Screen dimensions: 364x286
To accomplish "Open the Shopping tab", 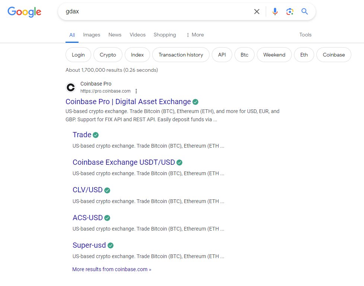I will coord(165,35).
